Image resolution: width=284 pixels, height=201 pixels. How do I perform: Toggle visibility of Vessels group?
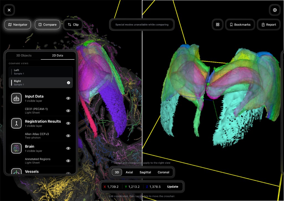coord(68,173)
